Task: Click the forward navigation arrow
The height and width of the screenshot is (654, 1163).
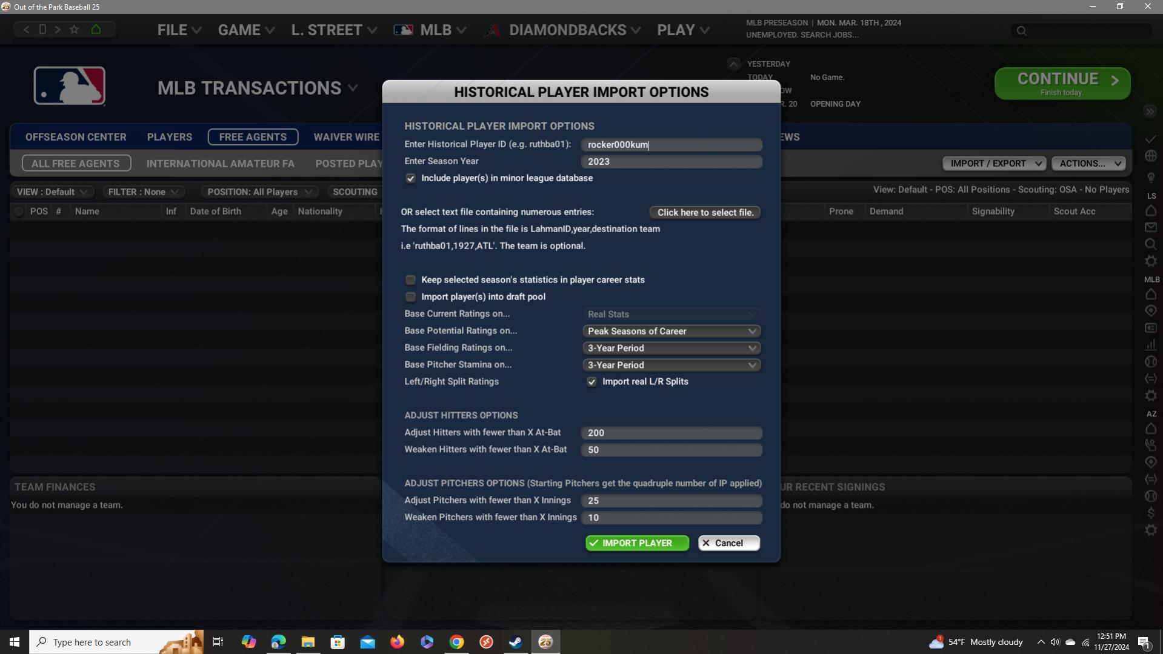Action: tap(58, 29)
